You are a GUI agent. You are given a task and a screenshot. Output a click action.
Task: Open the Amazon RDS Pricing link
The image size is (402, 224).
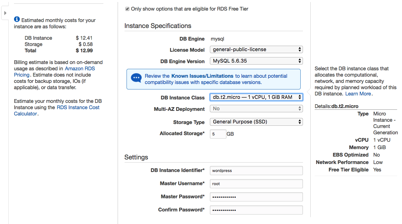tap(54, 72)
